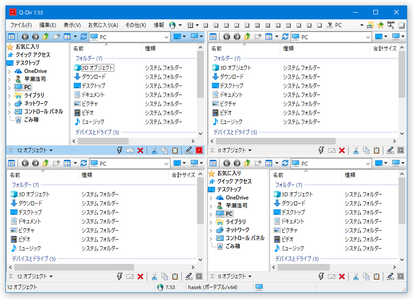Click the paste clipboard in the bottom-left status bar
This screenshot has width=413, height=299.
coord(175,276)
